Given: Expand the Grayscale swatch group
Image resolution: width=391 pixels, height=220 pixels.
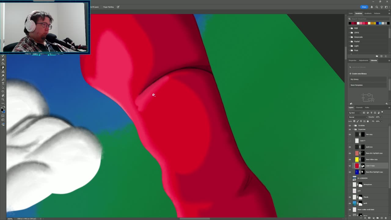Looking at the screenshot, I should click(349, 37).
